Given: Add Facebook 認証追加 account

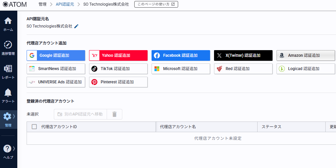Looking at the screenshot, I should coord(181,55).
